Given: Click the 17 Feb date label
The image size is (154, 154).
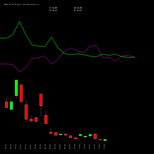Looking at the screenshot, I should (x=99, y=147).
